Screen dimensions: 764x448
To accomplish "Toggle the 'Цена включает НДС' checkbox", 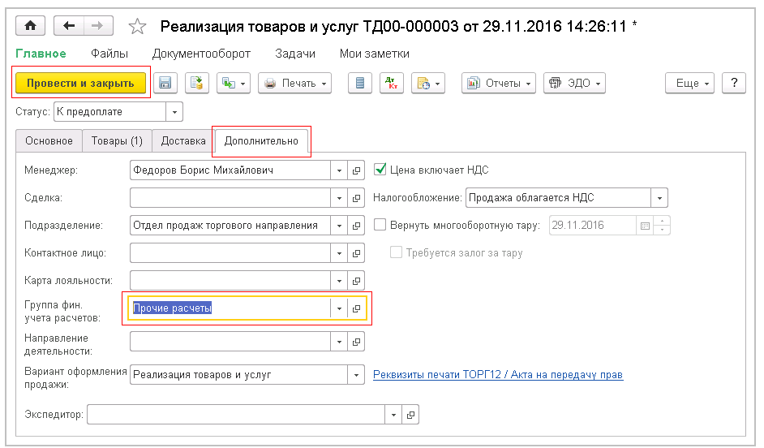I will coord(380,170).
